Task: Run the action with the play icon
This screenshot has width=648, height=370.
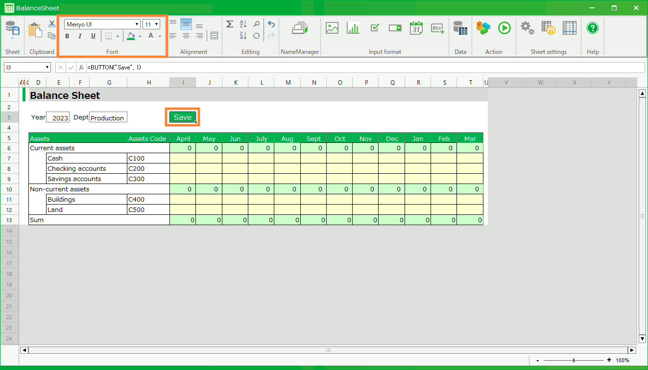Action: (x=504, y=28)
